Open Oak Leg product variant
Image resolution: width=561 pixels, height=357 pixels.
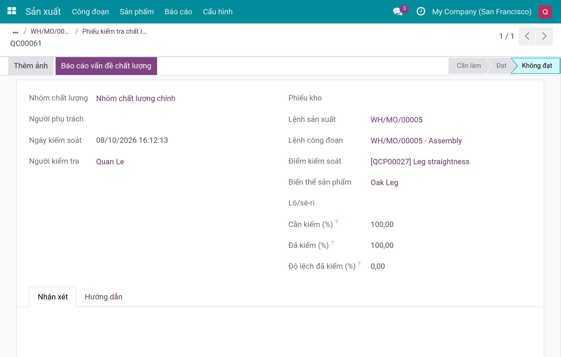pos(384,183)
